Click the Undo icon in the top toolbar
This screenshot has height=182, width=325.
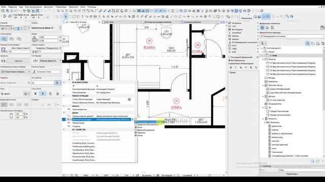coord(16,11)
